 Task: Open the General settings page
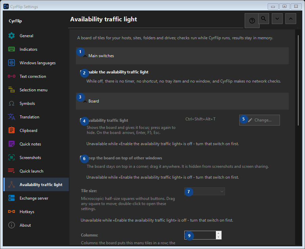(x=36, y=36)
